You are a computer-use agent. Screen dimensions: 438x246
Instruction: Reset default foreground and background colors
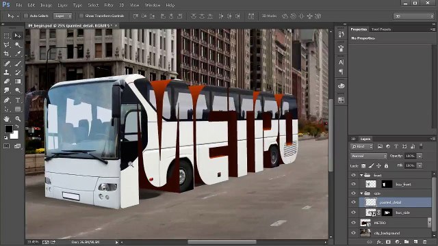(6, 137)
